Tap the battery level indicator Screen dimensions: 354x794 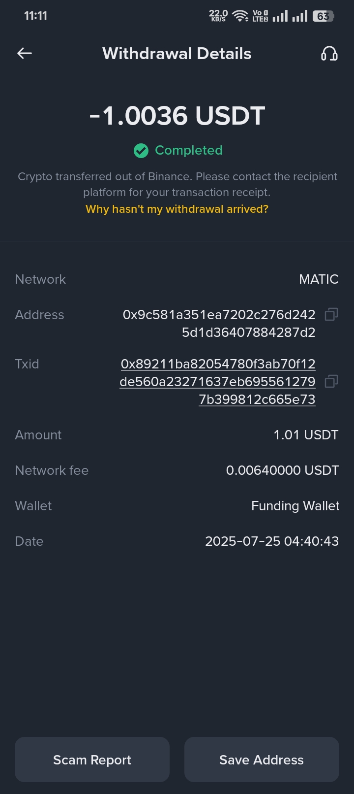pyautogui.click(x=323, y=16)
